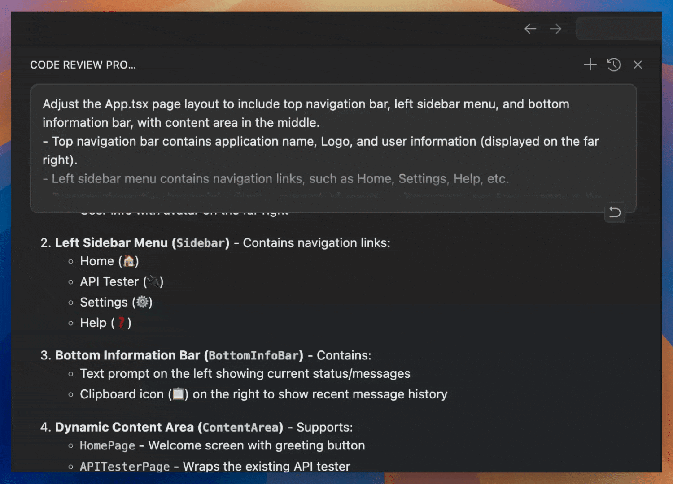Click the undo return arrow below the prompt
The image size is (673, 484).
point(615,212)
